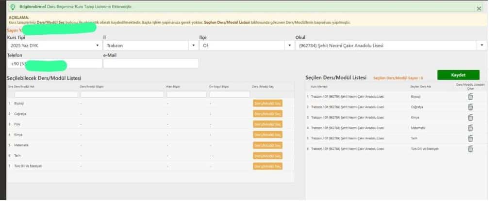Select Biyoloji with Ders/Modül Seç button
The height and width of the screenshot is (209, 497).
(x=267, y=103)
